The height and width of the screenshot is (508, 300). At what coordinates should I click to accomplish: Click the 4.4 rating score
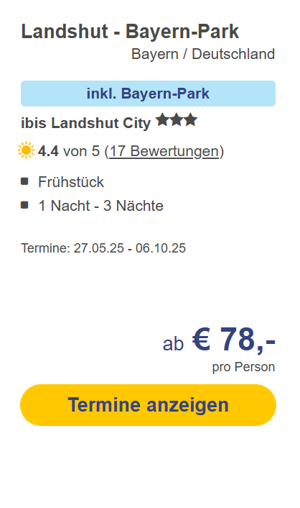tap(48, 151)
